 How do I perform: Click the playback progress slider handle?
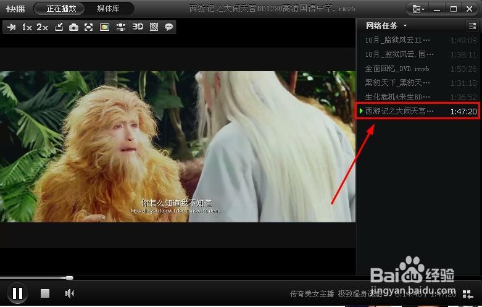70,278
